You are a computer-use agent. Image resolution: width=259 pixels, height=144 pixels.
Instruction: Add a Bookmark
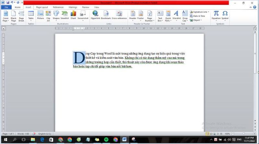pyautogui.click(x=106, y=15)
